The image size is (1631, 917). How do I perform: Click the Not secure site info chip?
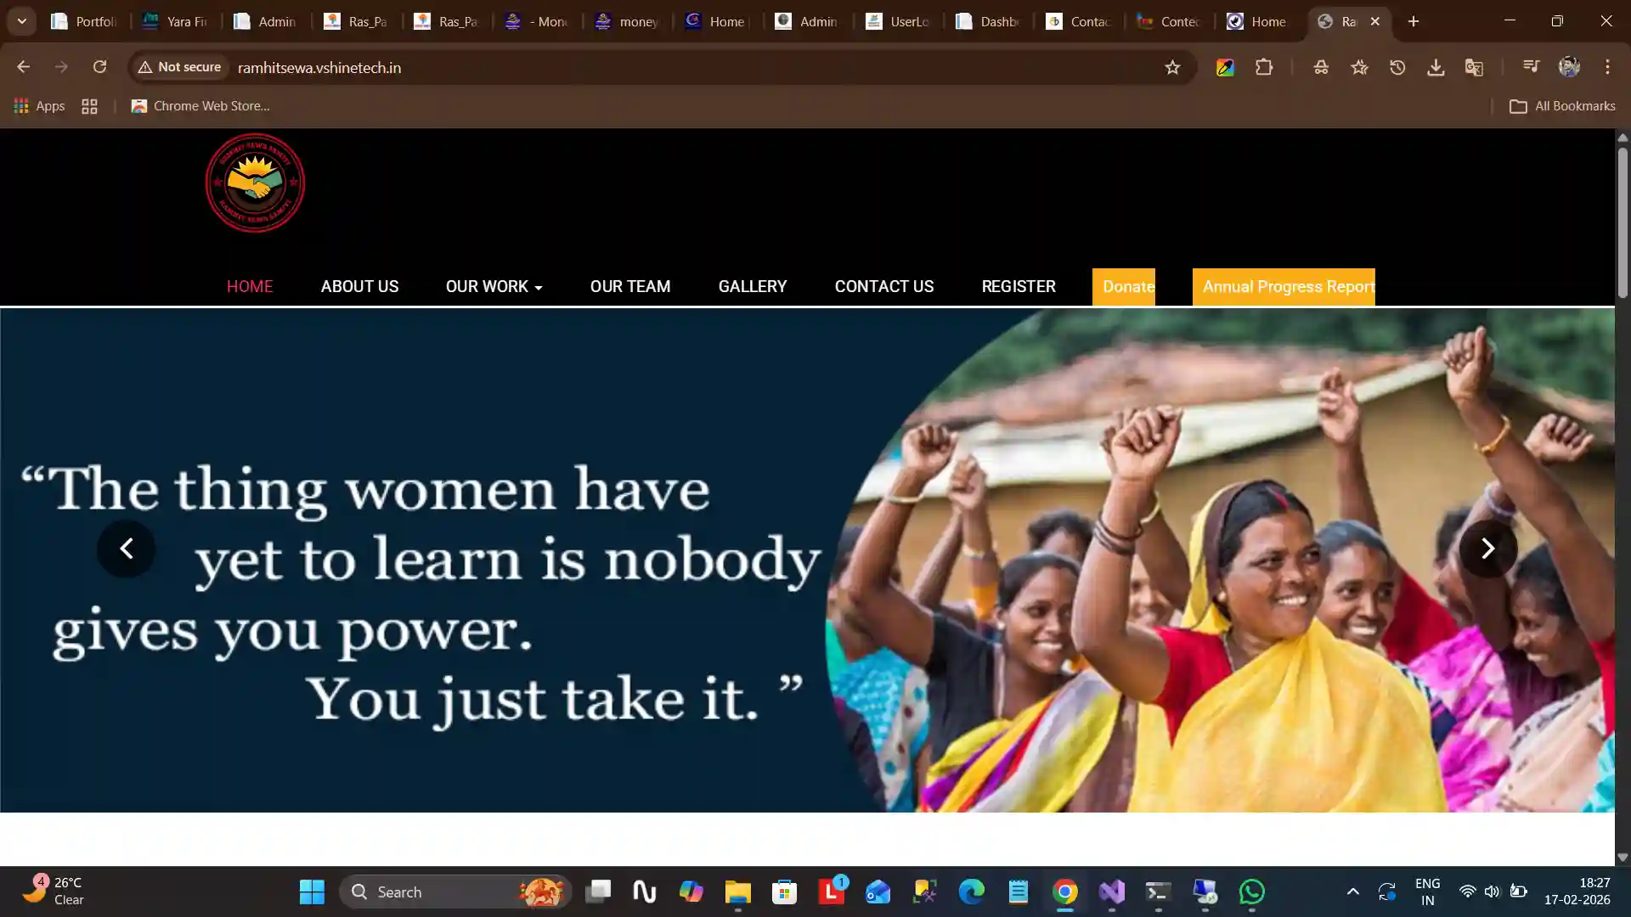coord(180,67)
